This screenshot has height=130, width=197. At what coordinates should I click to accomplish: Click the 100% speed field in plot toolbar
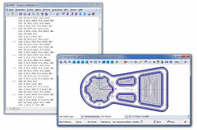pos(177,62)
